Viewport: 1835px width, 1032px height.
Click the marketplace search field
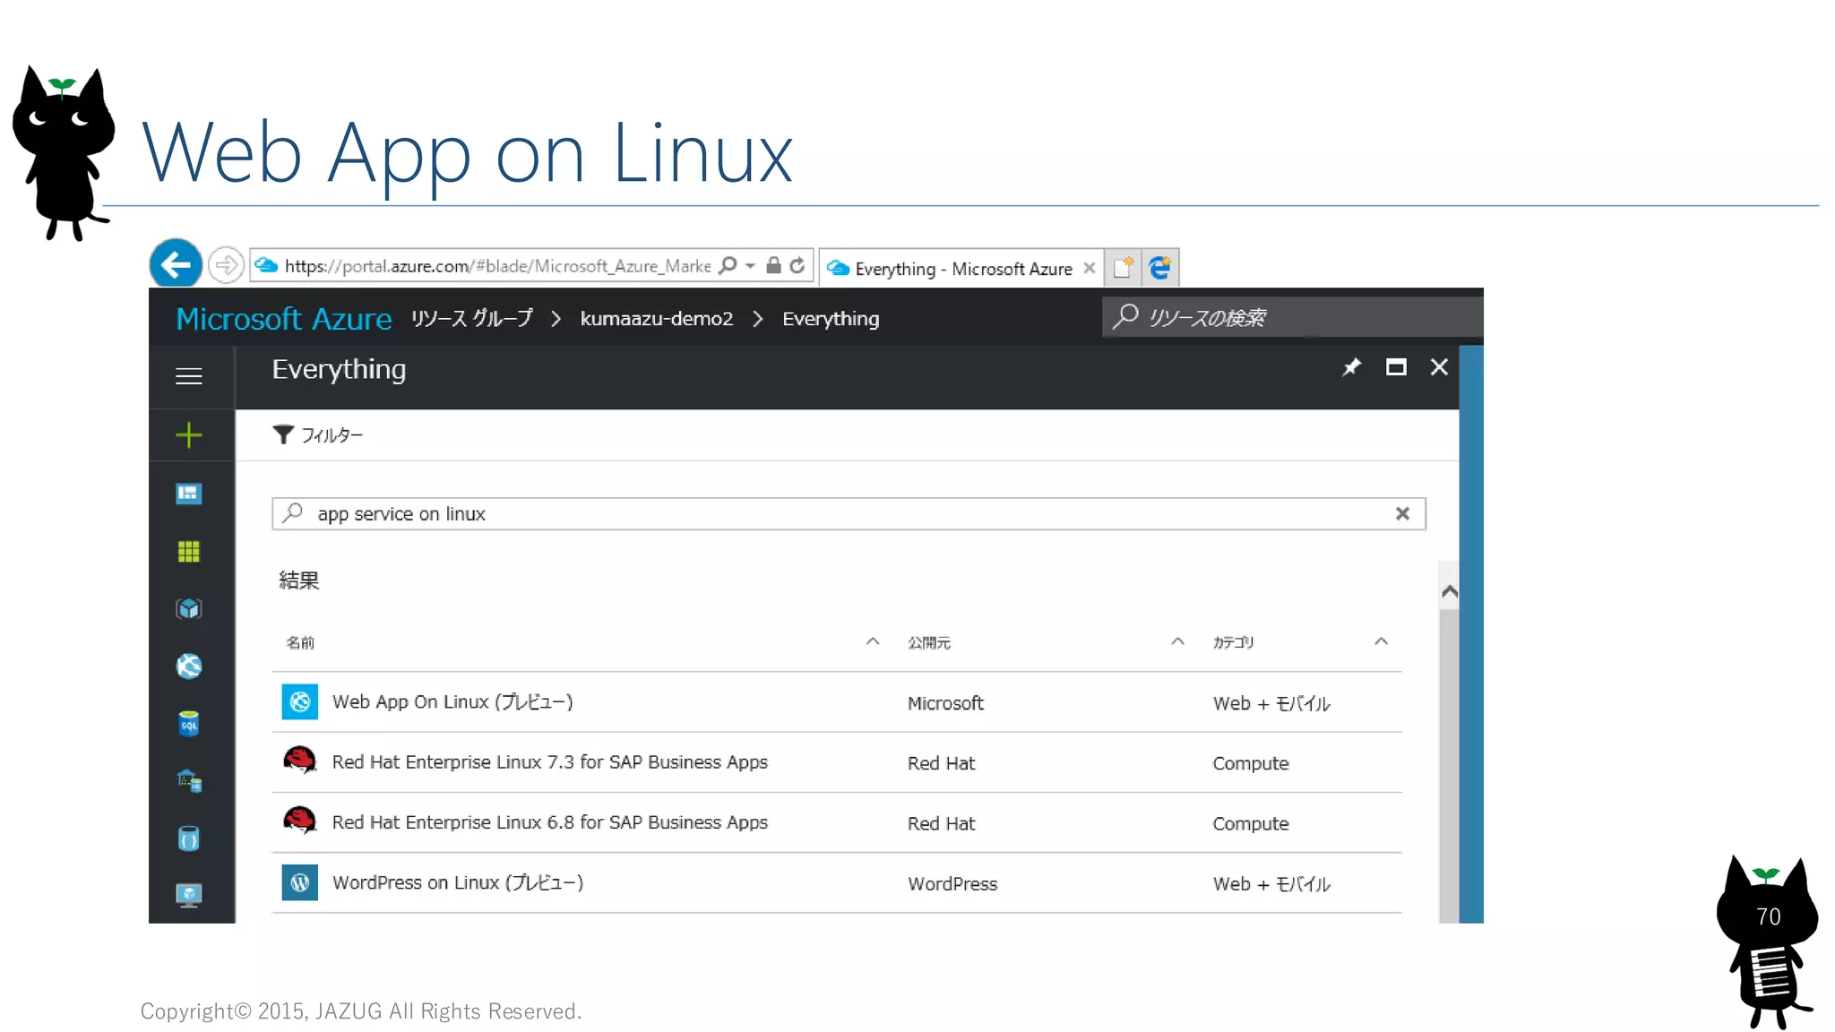point(849,514)
